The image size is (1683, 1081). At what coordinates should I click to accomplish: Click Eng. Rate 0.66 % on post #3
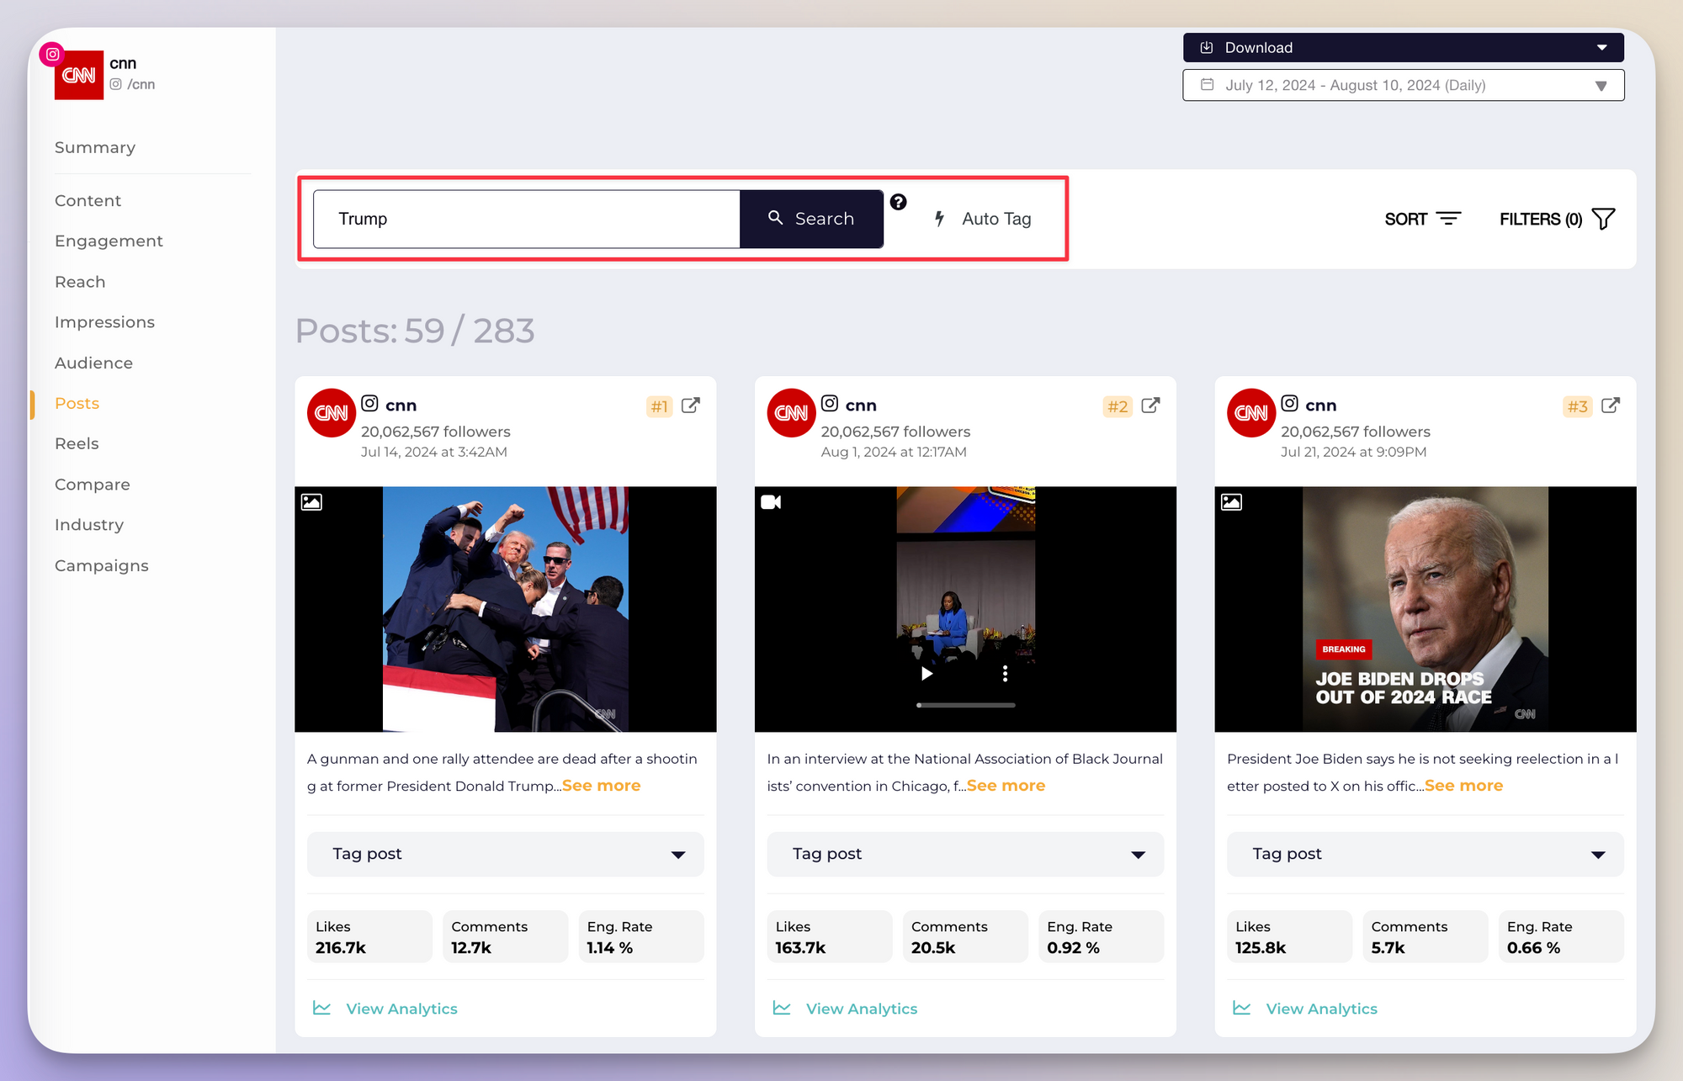click(1561, 936)
